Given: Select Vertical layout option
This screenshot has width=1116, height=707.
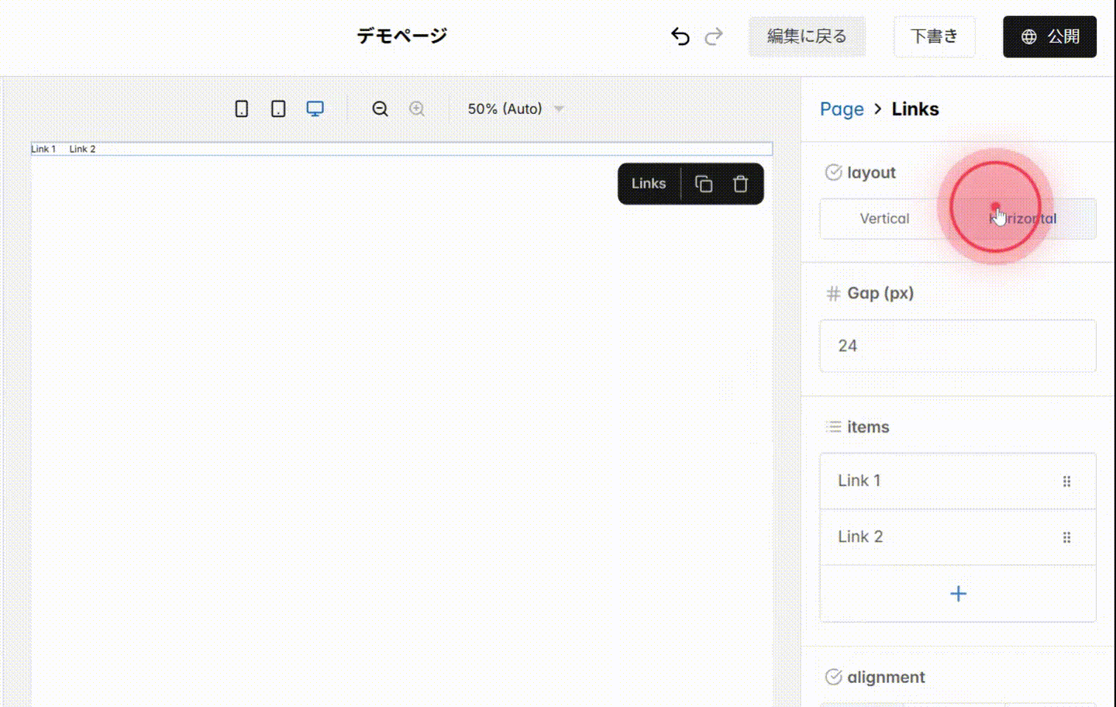Looking at the screenshot, I should (883, 219).
